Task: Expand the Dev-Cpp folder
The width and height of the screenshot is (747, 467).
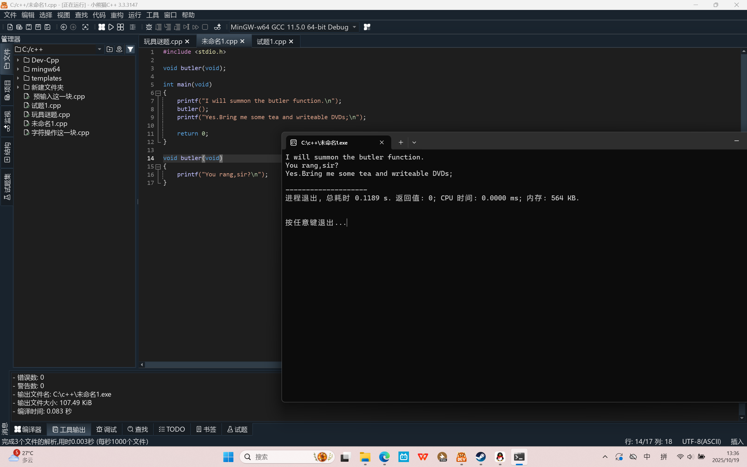Action: (x=18, y=60)
